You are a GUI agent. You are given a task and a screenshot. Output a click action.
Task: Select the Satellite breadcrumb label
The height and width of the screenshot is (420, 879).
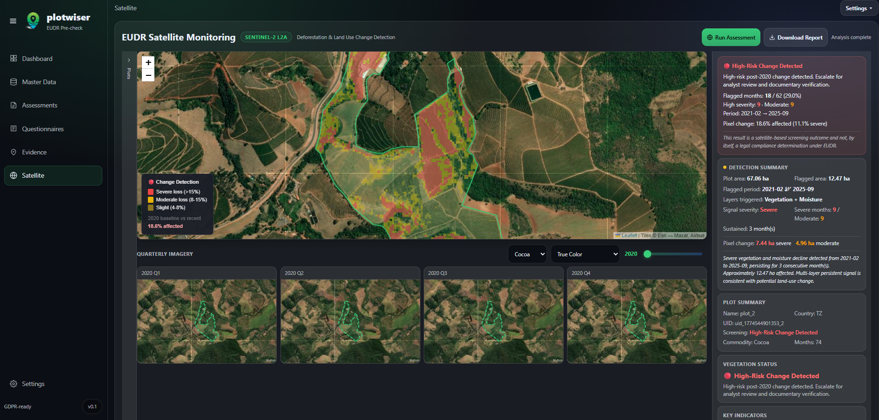pos(125,8)
